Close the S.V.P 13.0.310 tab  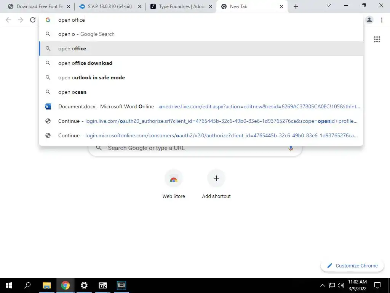tap(140, 6)
